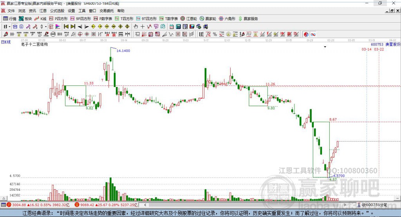The width and height of the screenshot is (401, 217).
Task: Open the P四方形 tool
Action: point(58,19)
